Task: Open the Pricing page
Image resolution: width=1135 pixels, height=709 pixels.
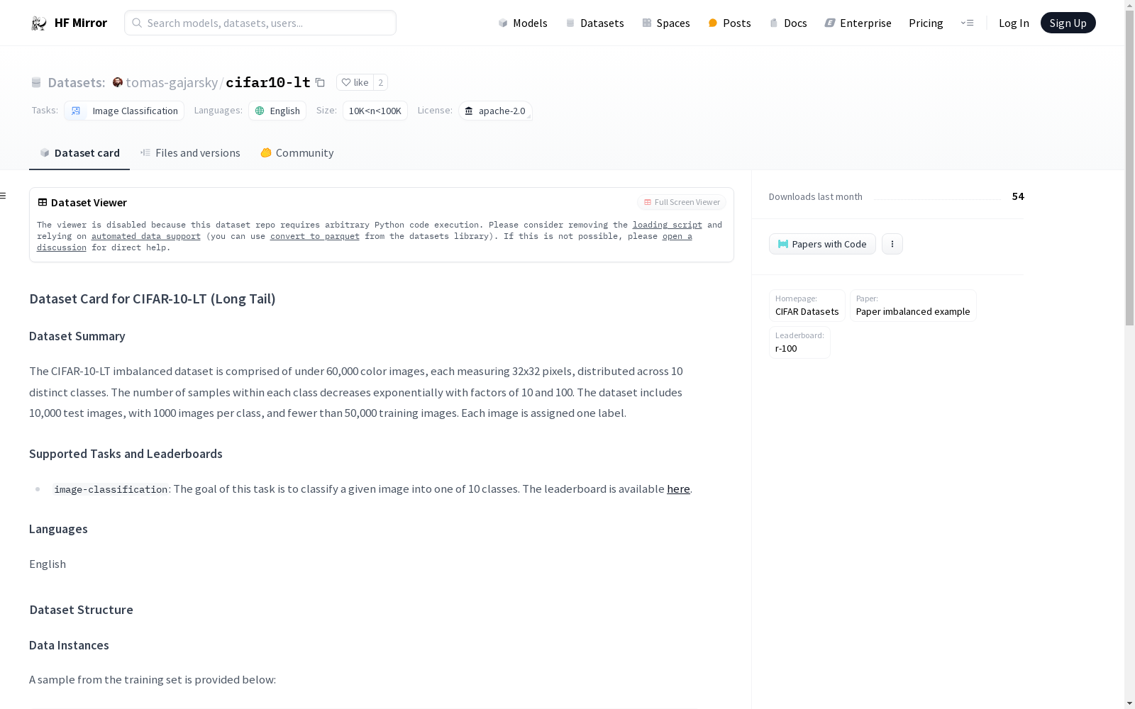Action: (x=926, y=23)
